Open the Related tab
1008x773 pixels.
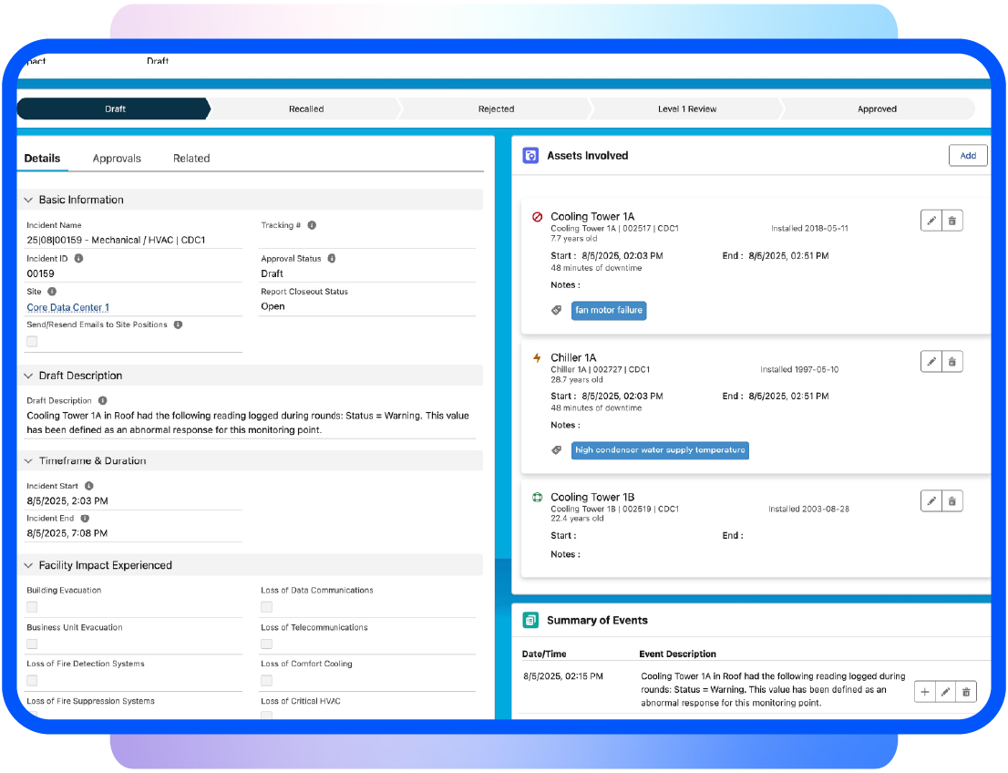coord(191,159)
